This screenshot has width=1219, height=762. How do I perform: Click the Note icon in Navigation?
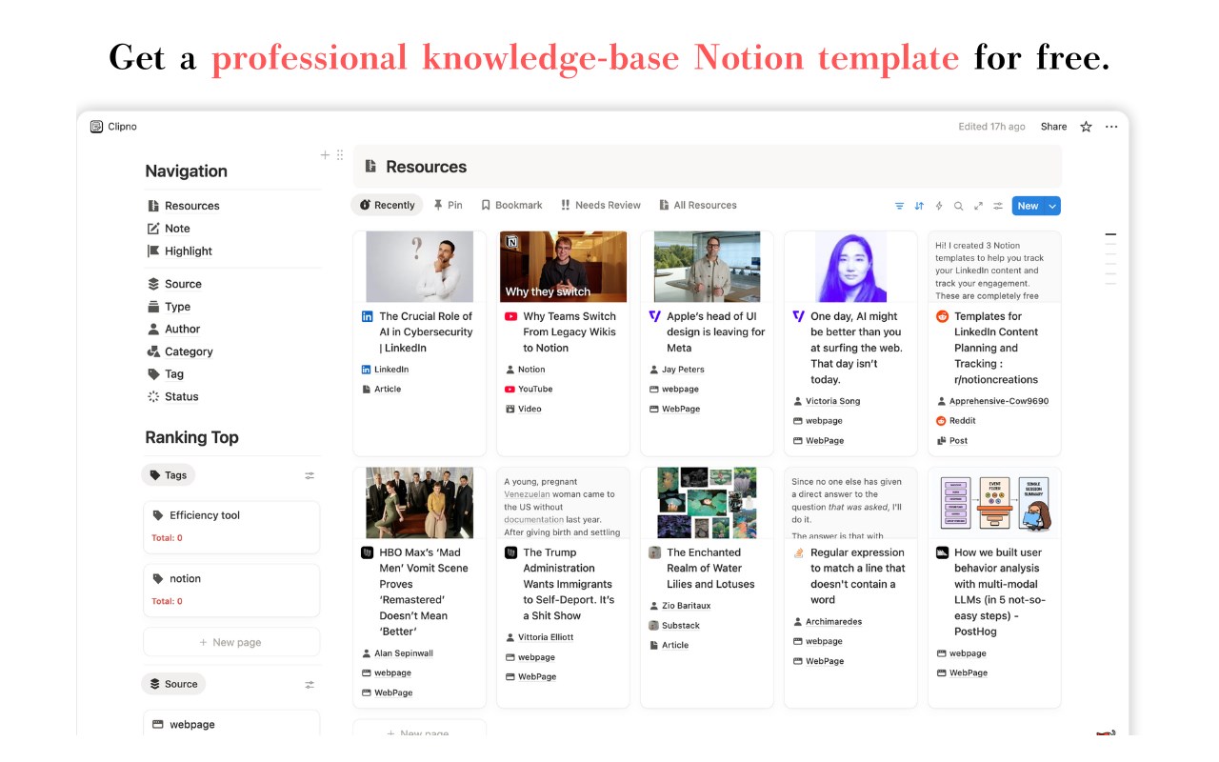(153, 229)
